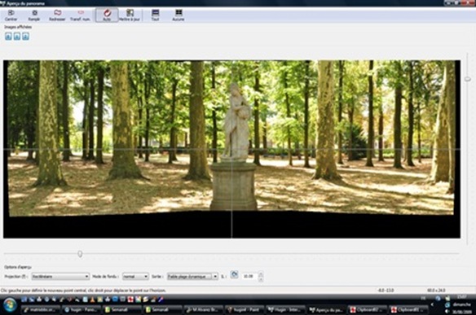Toggle the Auto update button

[107, 15]
